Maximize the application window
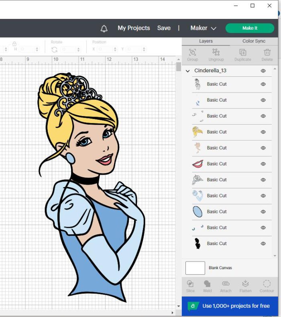 [x=252, y=6]
